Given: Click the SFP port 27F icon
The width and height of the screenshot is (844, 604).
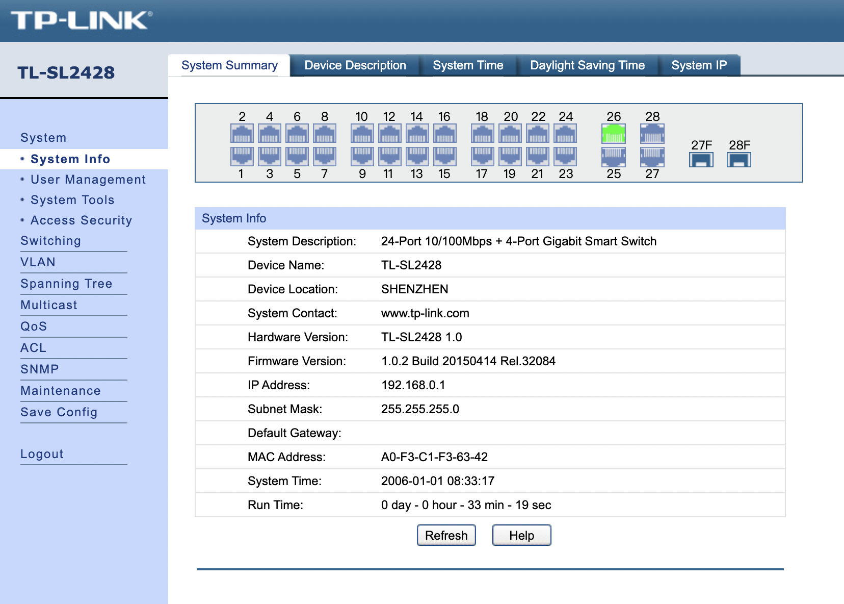Looking at the screenshot, I should pyautogui.click(x=701, y=160).
